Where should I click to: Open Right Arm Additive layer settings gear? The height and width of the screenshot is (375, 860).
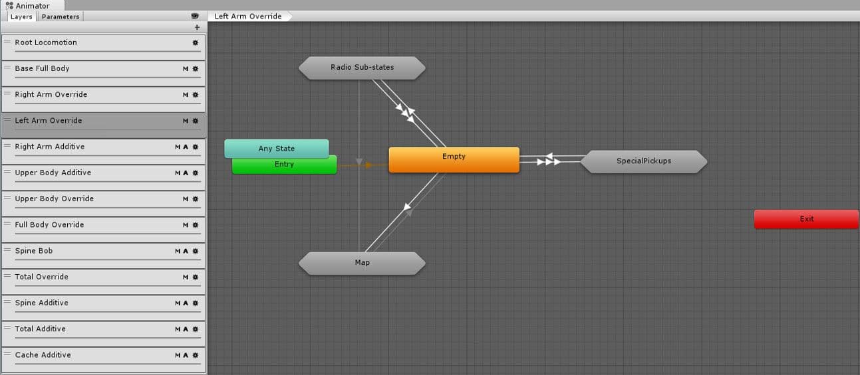(x=196, y=147)
